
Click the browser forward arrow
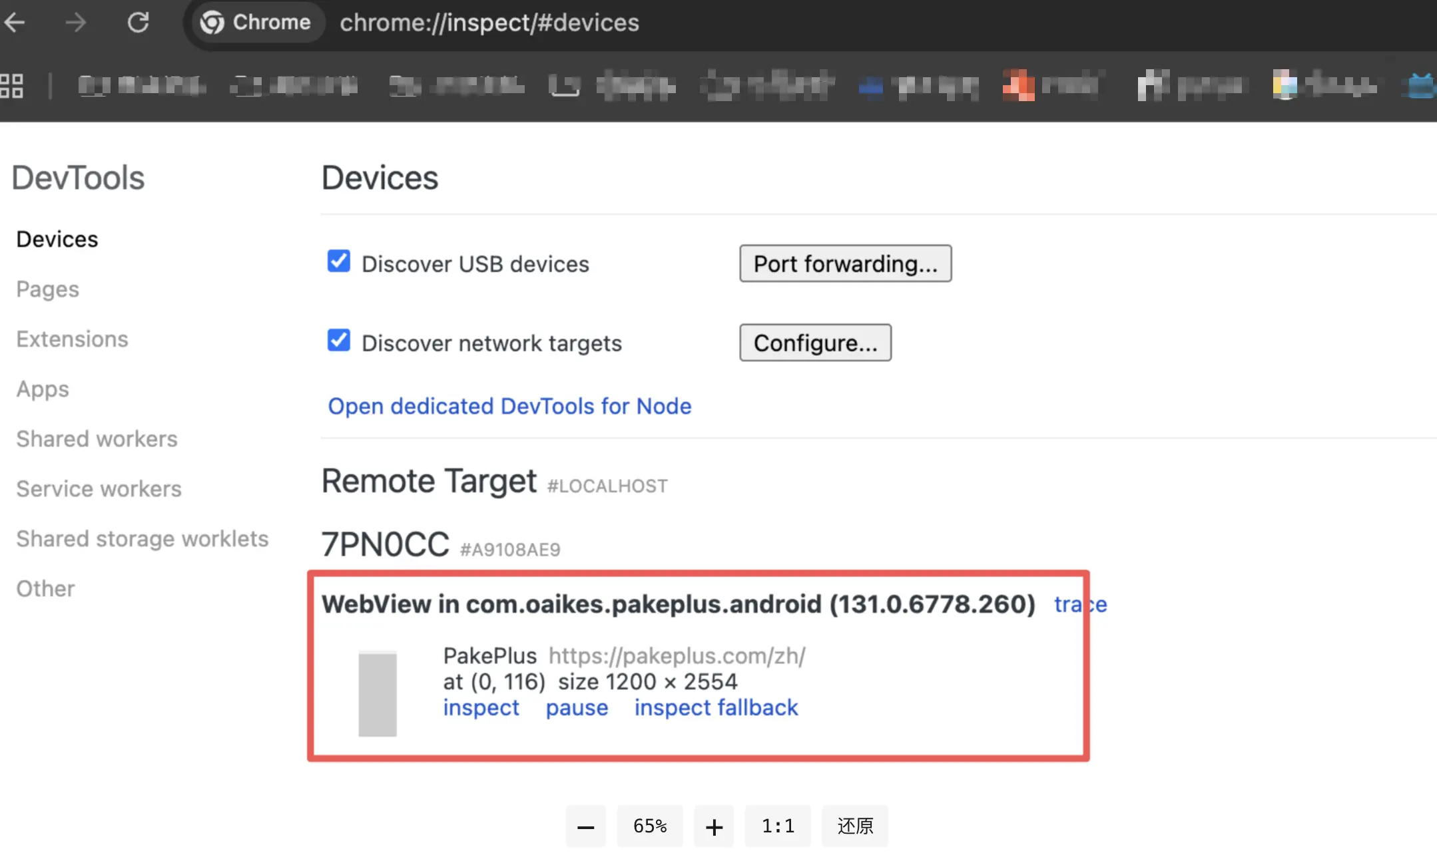tap(76, 23)
